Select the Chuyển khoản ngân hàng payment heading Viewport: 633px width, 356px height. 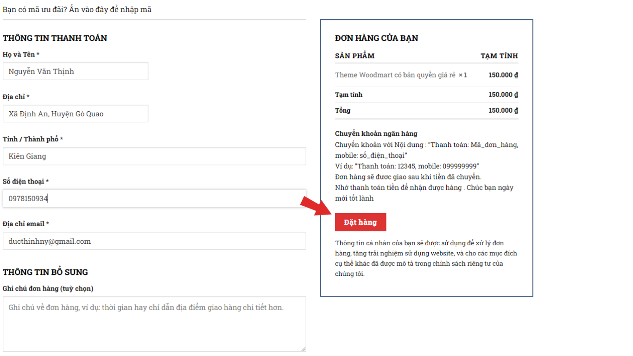click(x=376, y=133)
